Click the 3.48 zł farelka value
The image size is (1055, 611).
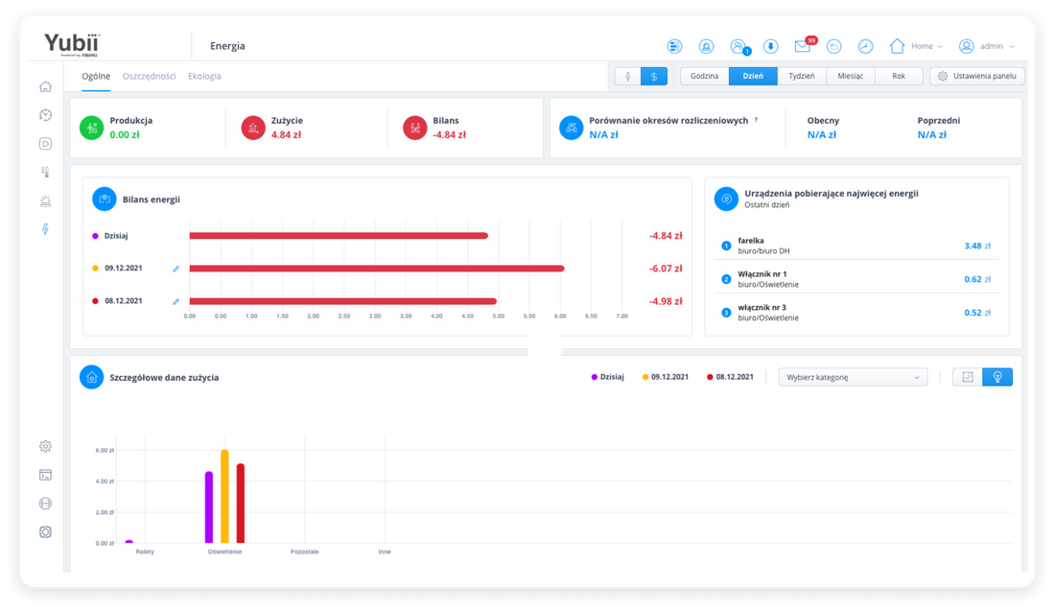[977, 246]
